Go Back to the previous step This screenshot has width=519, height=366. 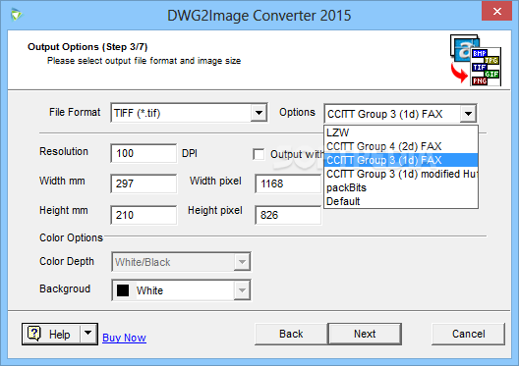click(291, 334)
